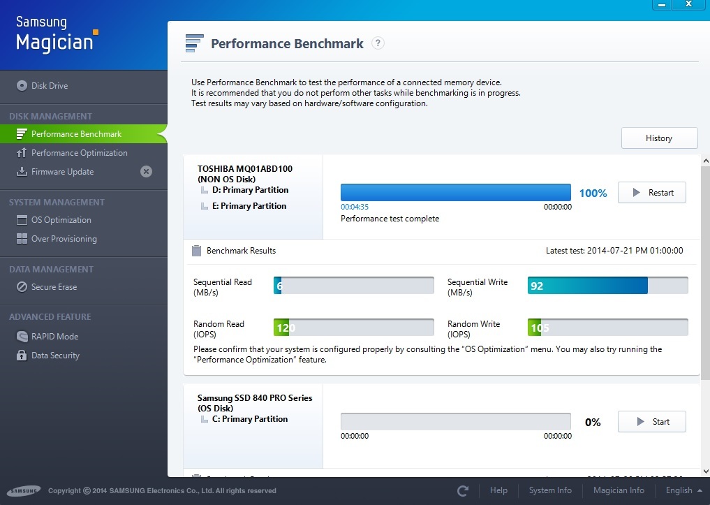Click the Over Provisioning grid icon

[22, 239]
